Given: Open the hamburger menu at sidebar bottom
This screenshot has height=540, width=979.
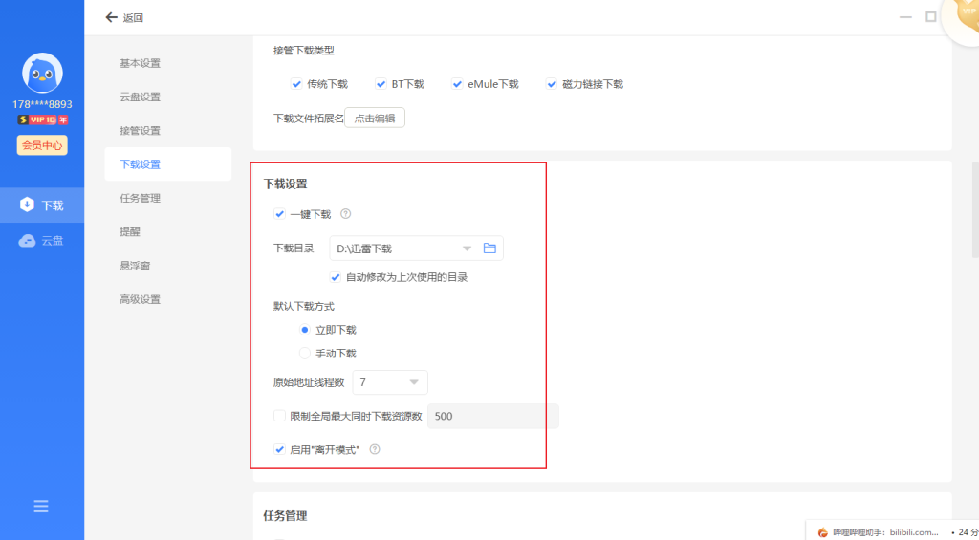Looking at the screenshot, I should [x=41, y=507].
